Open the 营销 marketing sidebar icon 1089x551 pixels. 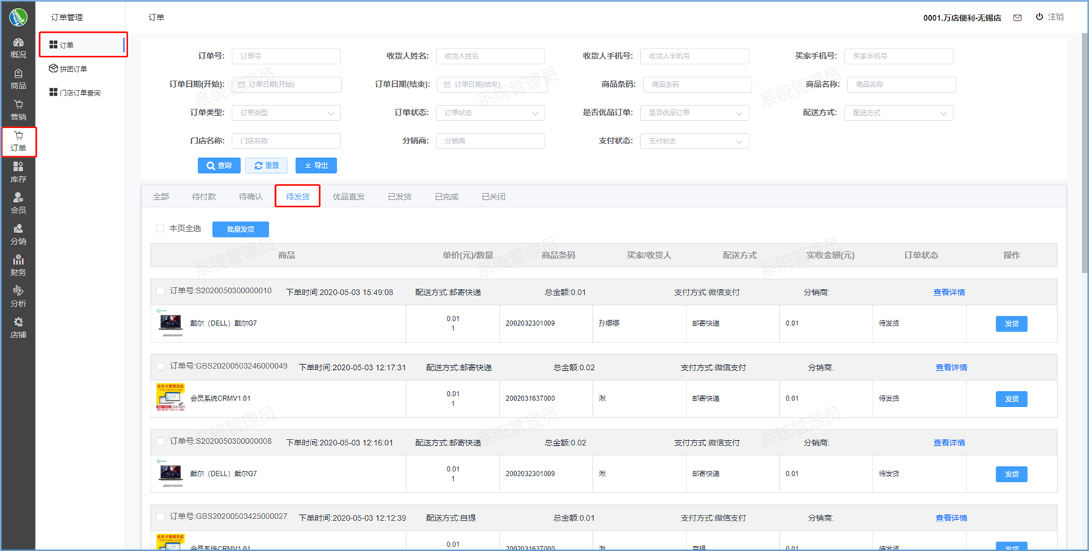[18, 110]
